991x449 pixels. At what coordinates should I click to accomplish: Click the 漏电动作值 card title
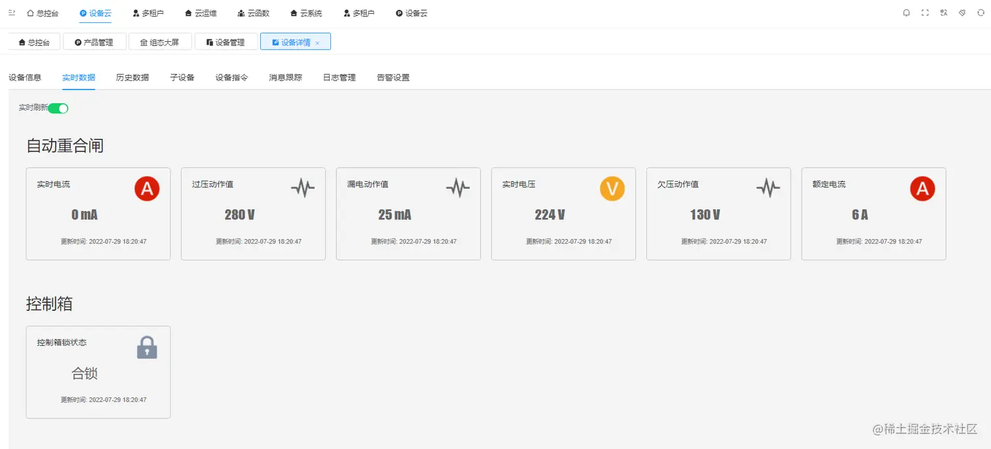click(368, 185)
